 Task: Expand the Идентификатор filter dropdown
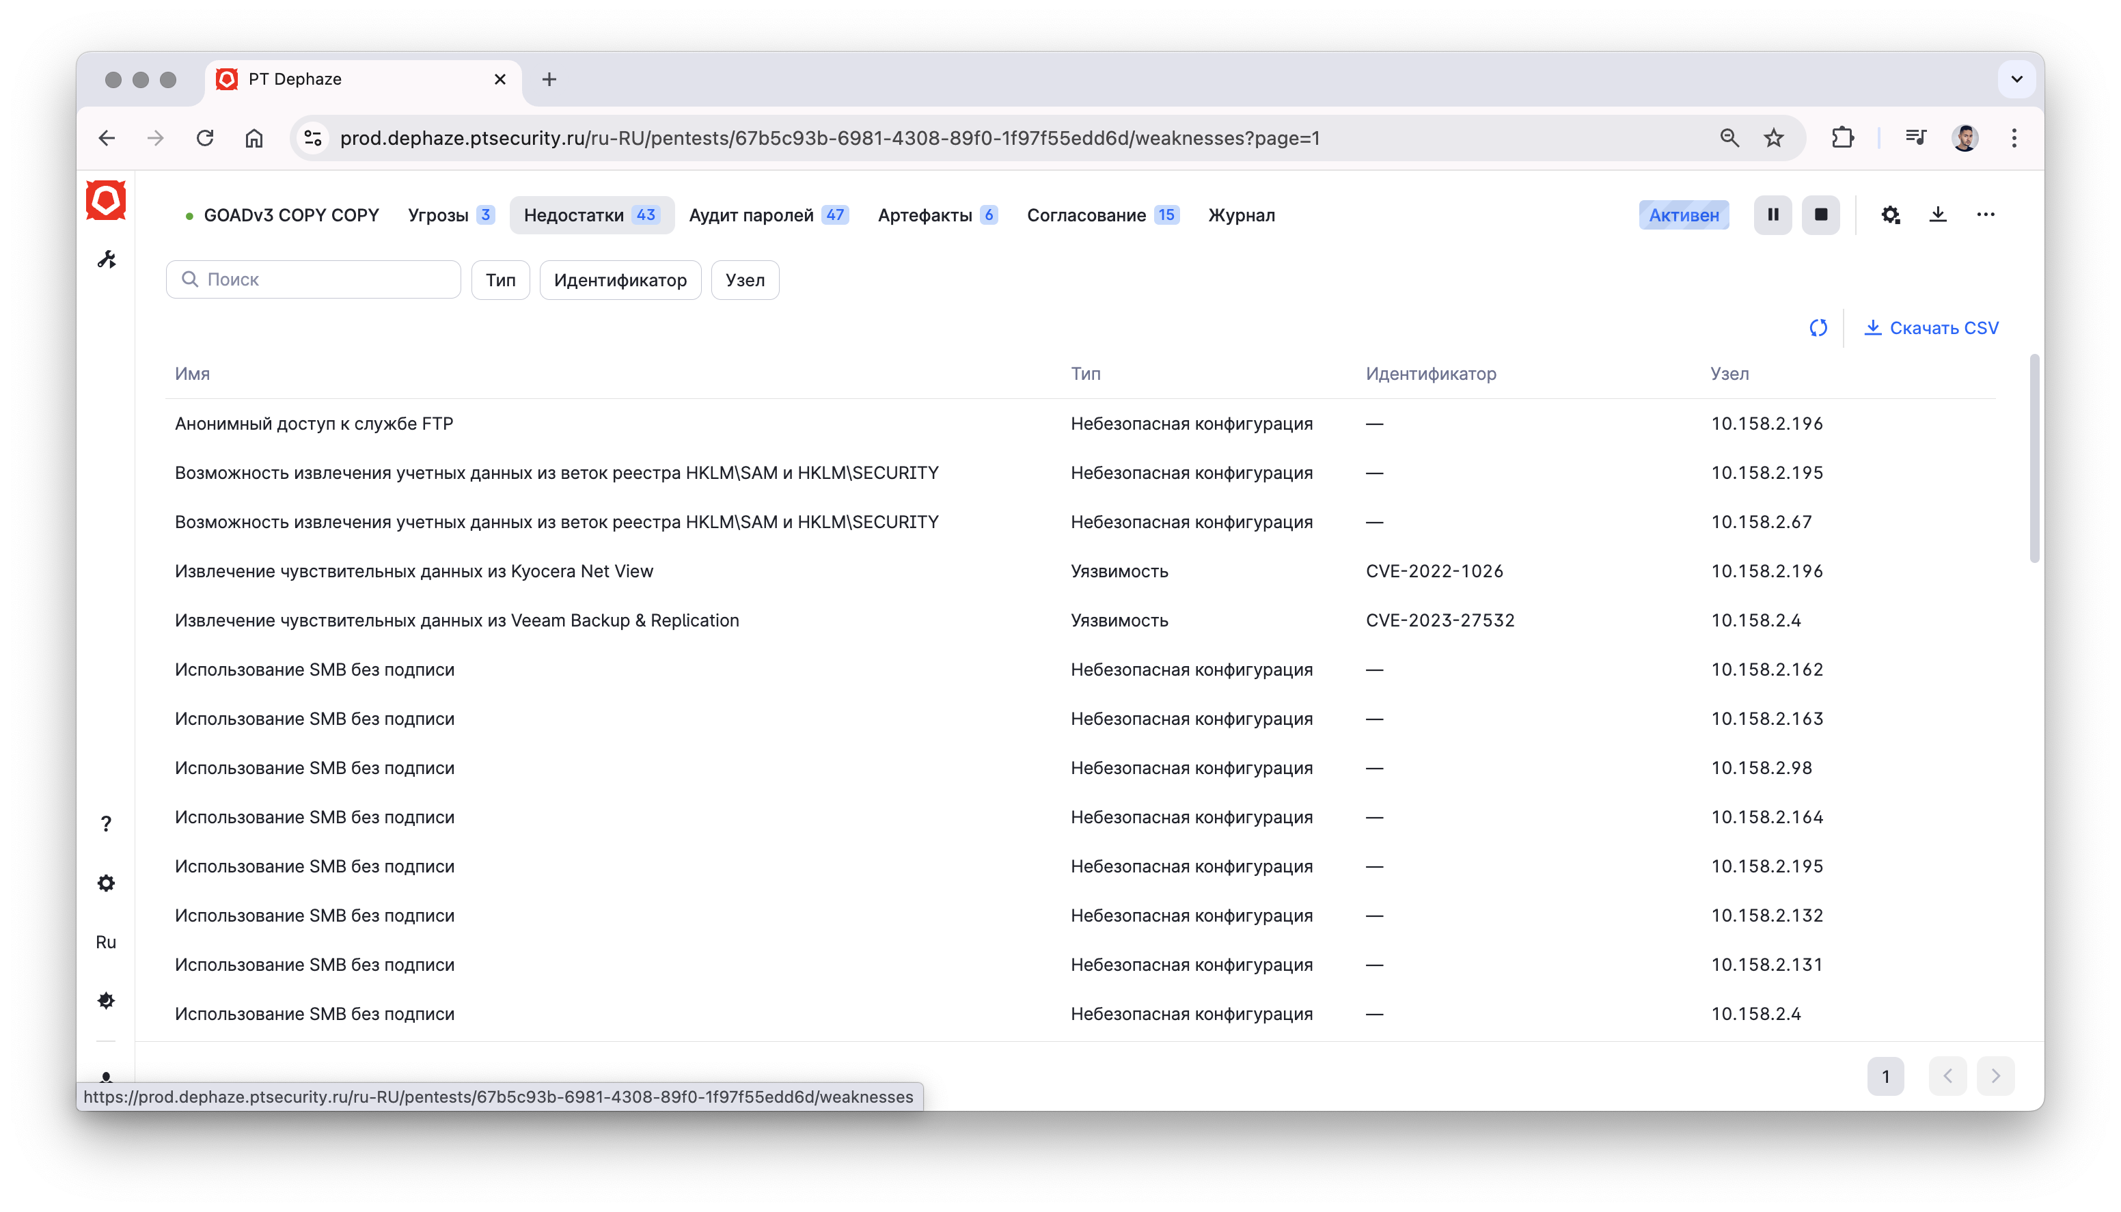[x=620, y=281]
